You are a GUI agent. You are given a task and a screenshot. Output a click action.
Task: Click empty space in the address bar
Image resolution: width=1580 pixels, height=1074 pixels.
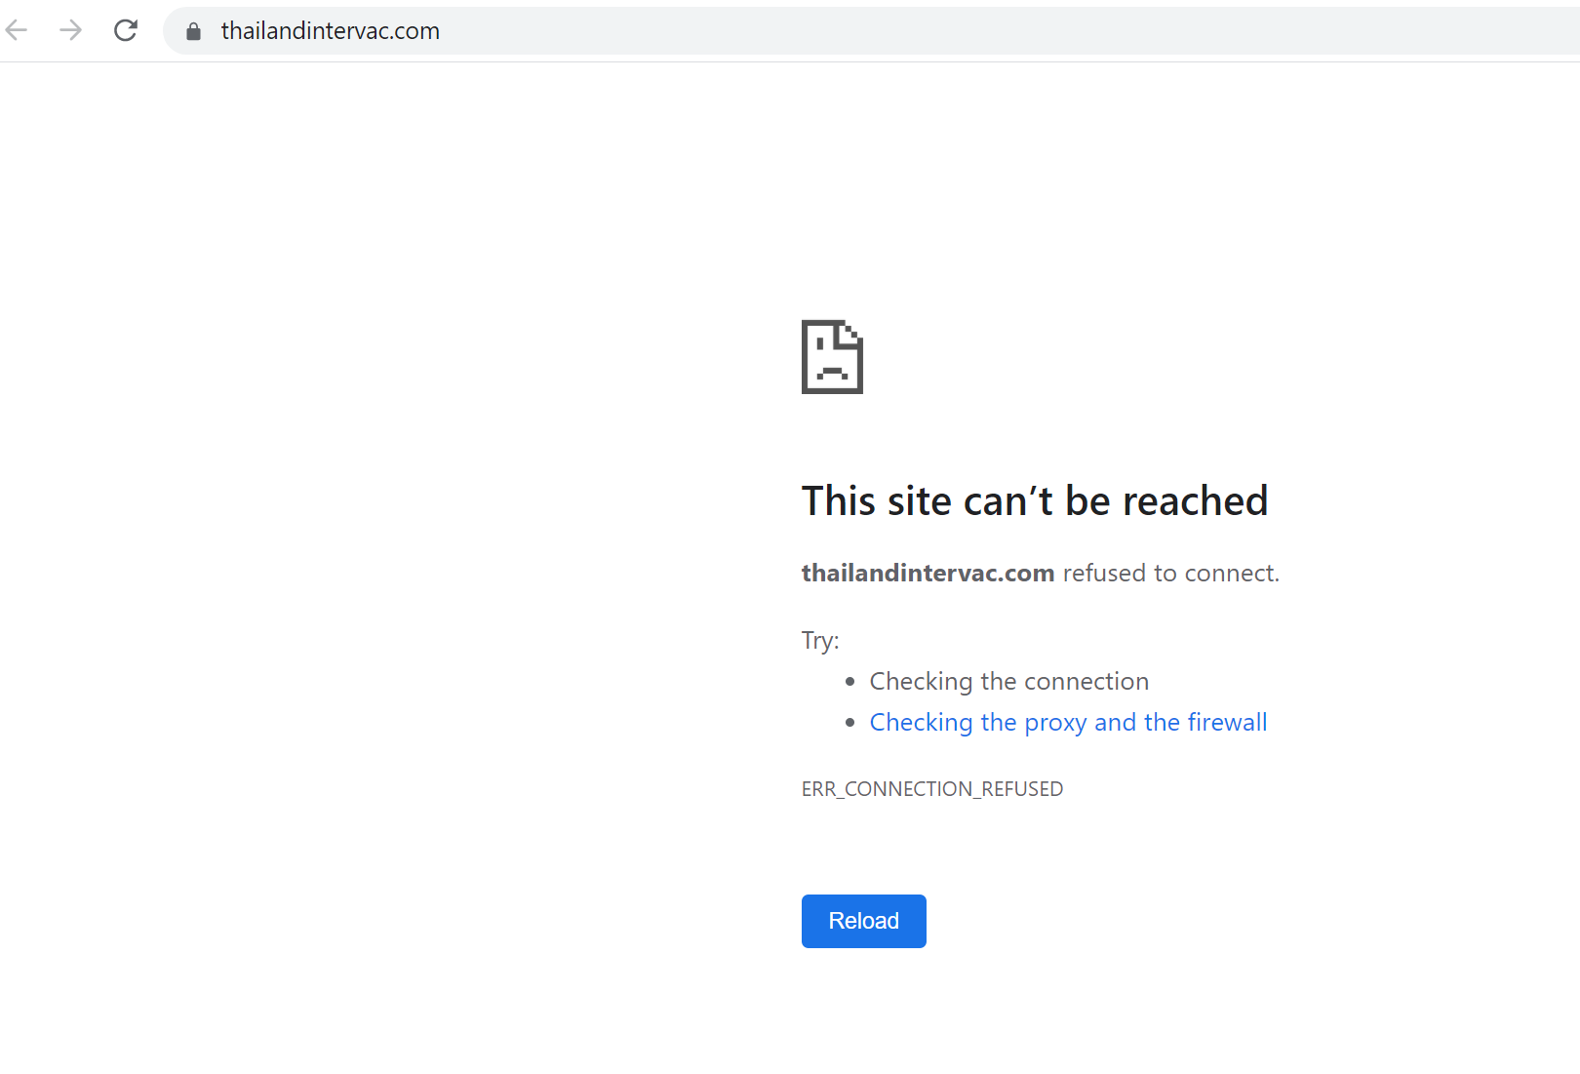(x=975, y=31)
